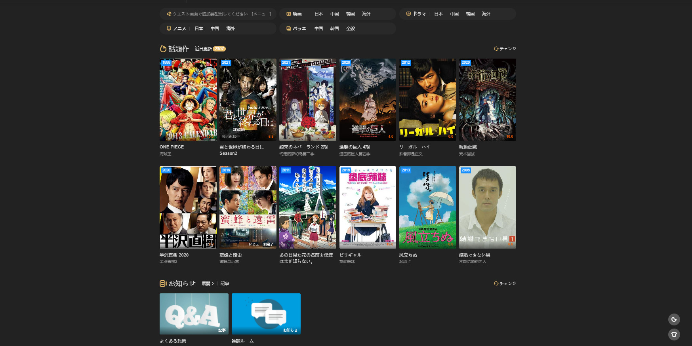Select 中国 under アニメ
Viewport: 692px width, 346px height.
215,29
